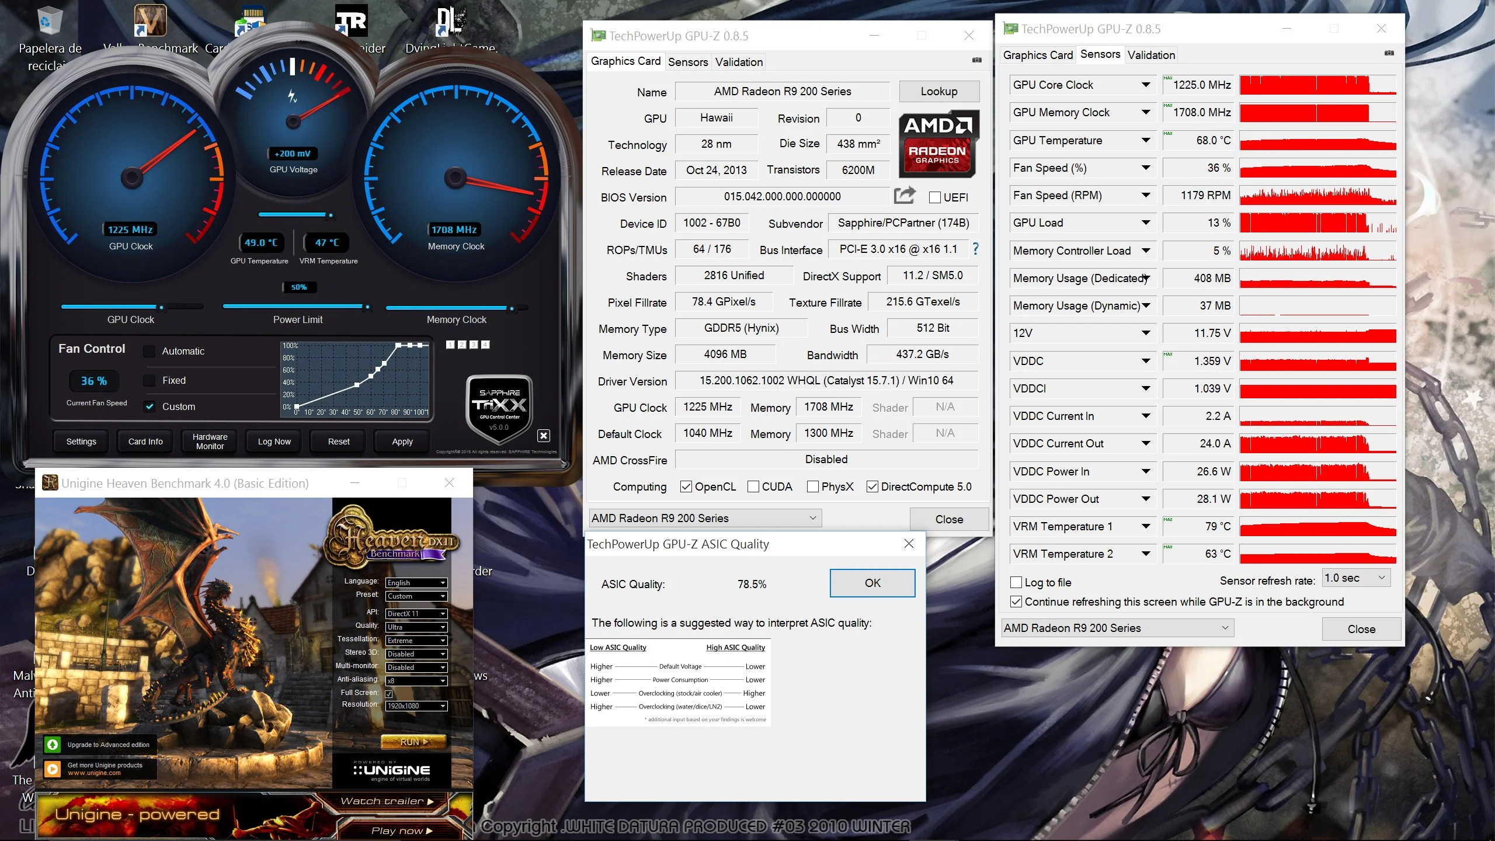The height and width of the screenshot is (841, 1495).
Task: Toggle the Full Screen checkbox in Heaven
Action: 389,693
